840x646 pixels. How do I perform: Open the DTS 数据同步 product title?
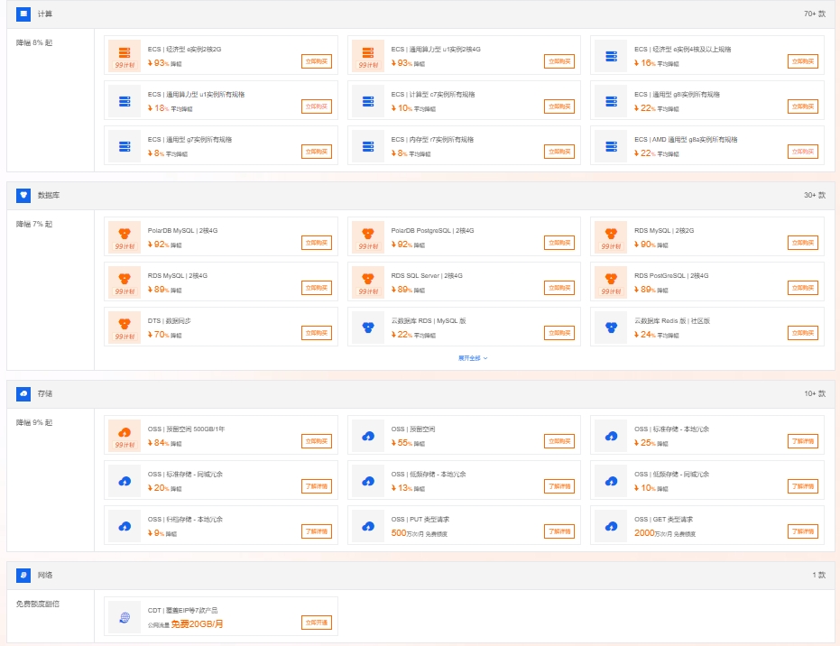[170, 321]
